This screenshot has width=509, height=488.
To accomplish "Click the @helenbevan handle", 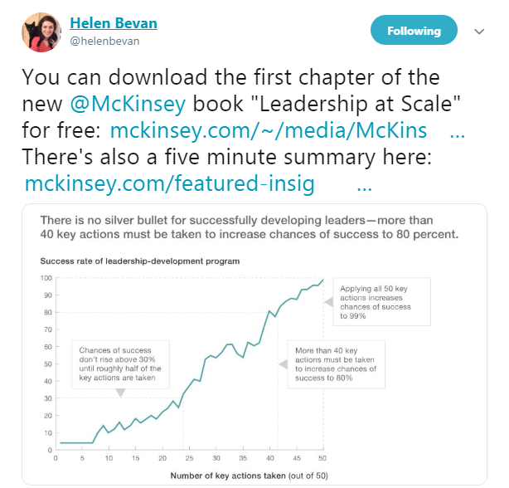I will [104, 41].
